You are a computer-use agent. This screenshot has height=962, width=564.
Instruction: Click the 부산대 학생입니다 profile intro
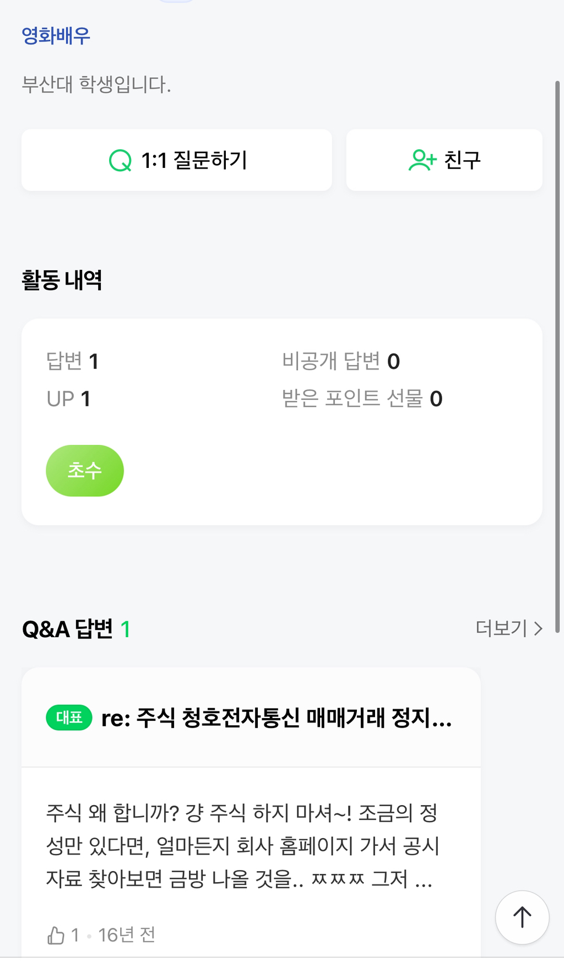[x=96, y=84]
